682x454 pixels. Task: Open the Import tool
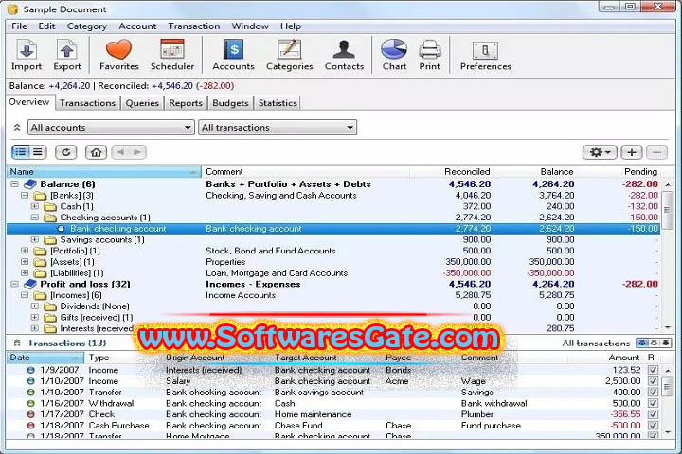tap(27, 55)
